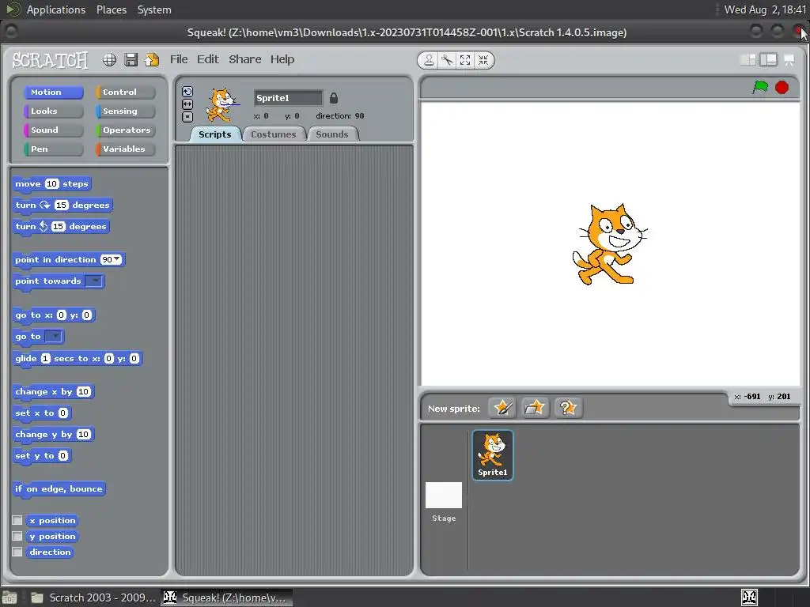Enable the direction monitor checkbox
Viewport: 810px width, 607px height.
[x=17, y=552]
